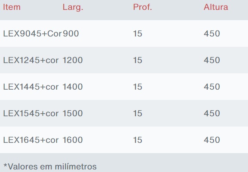Select the LEX1245+cor item cell
The height and width of the screenshot is (172, 248).
pos(31,60)
